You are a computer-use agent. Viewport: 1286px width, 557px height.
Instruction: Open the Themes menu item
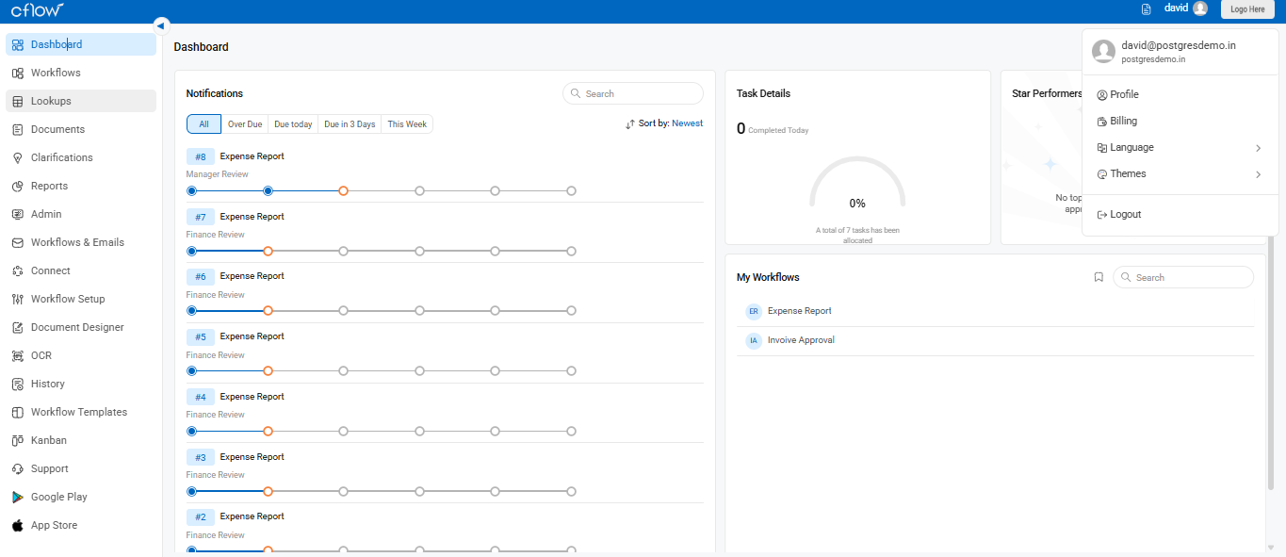tap(1180, 173)
